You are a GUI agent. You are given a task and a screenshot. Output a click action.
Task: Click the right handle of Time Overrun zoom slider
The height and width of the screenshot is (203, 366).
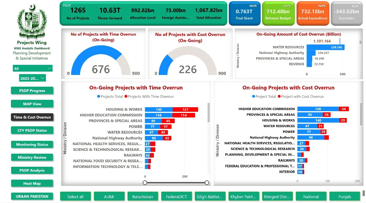[x=207, y=182]
